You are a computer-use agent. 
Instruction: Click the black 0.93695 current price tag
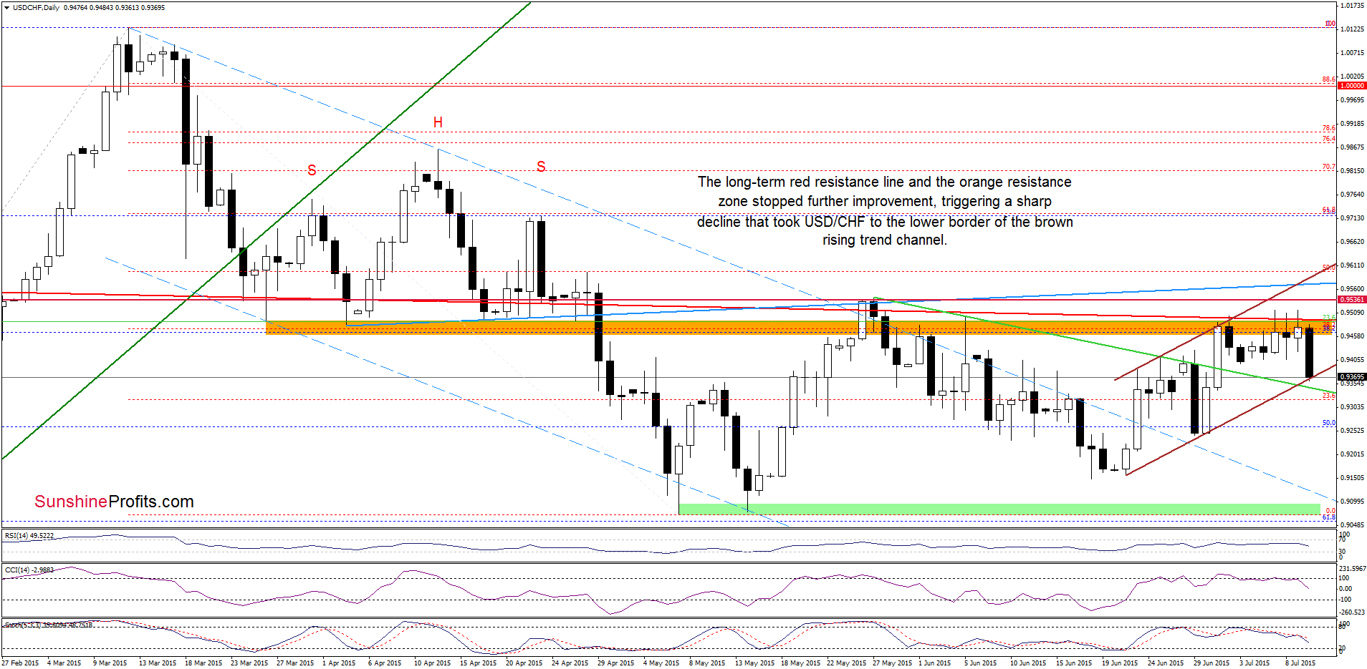pos(1352,377)
